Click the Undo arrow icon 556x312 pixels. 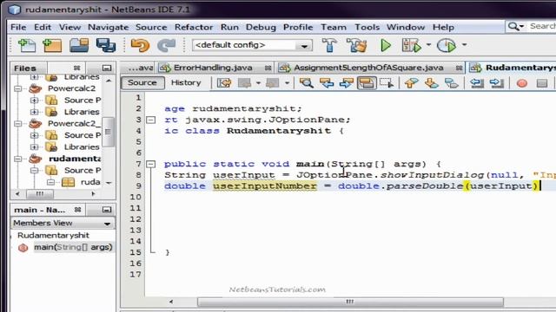140,45
